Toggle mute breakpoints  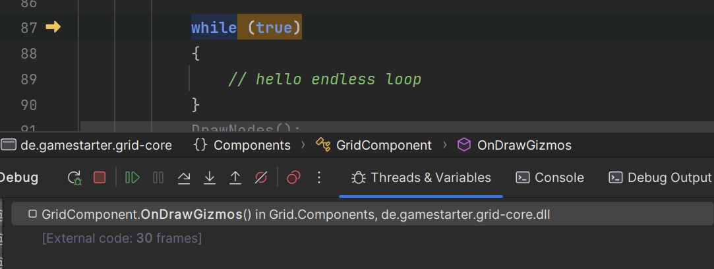(x=260, y=177)
